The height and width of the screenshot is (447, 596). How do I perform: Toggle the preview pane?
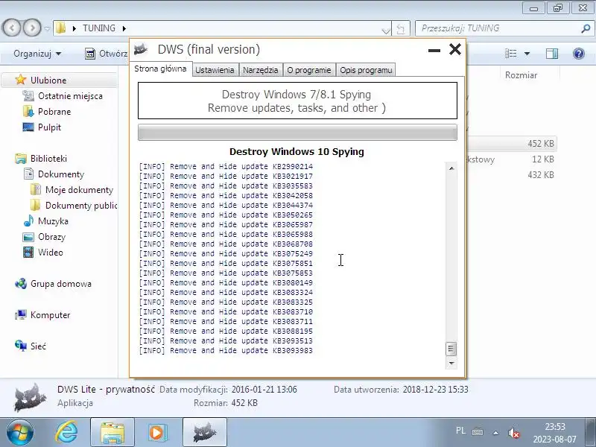(552, 54)
